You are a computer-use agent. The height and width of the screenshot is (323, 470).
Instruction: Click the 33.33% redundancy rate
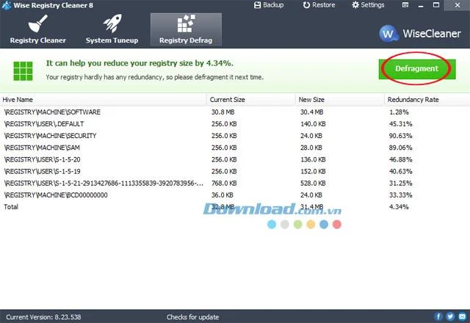400,195
